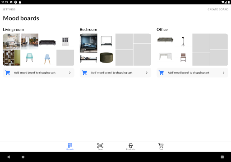This screenshot has height=162, width=231.
Task: Tap the Office shopping cart icon
Action: (161, 72)
